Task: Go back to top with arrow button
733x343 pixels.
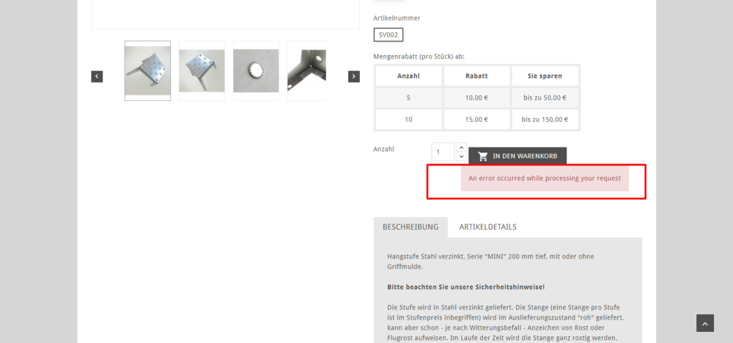Action: click(705, 323)
